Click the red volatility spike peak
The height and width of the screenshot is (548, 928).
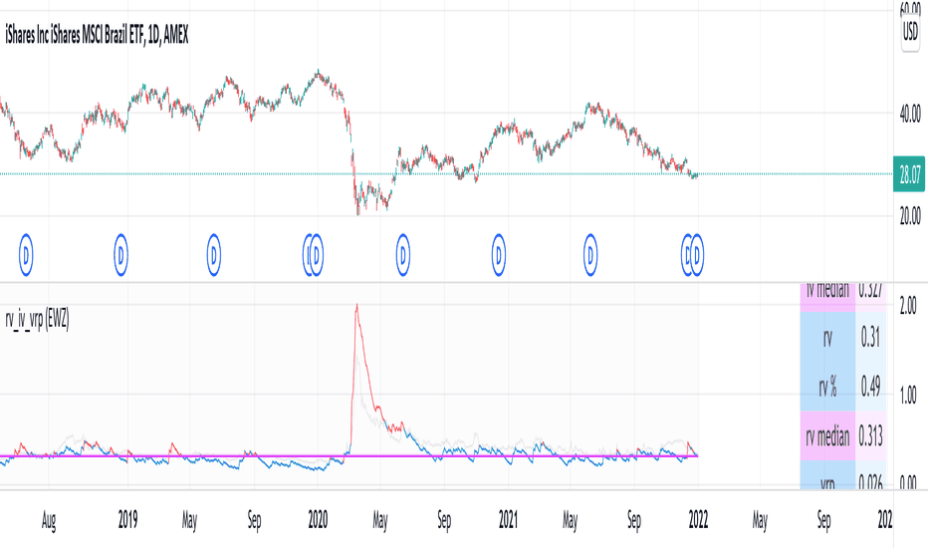tap(356, 306)
